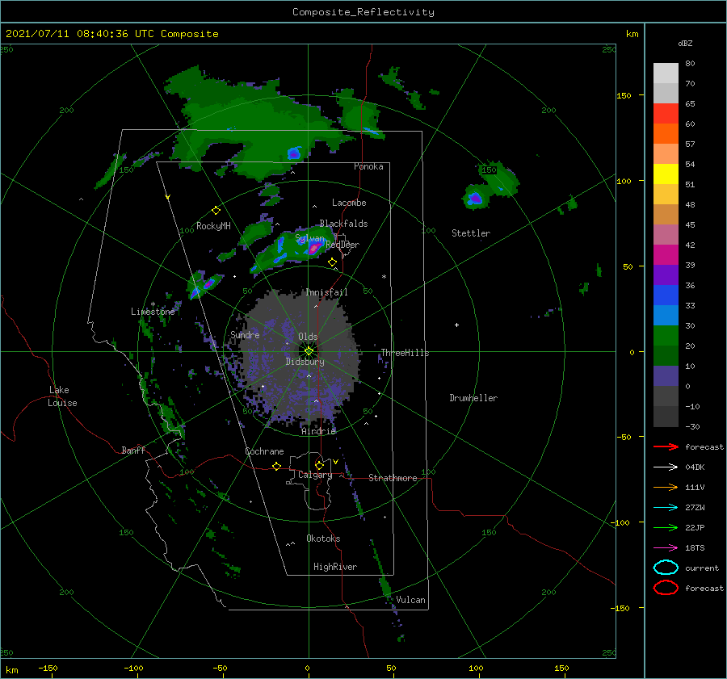Click the RockyMH label

(x=213, y=226)
